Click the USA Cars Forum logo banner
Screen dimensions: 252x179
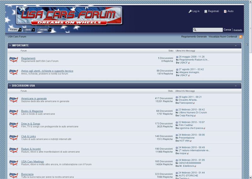point(69,16)
